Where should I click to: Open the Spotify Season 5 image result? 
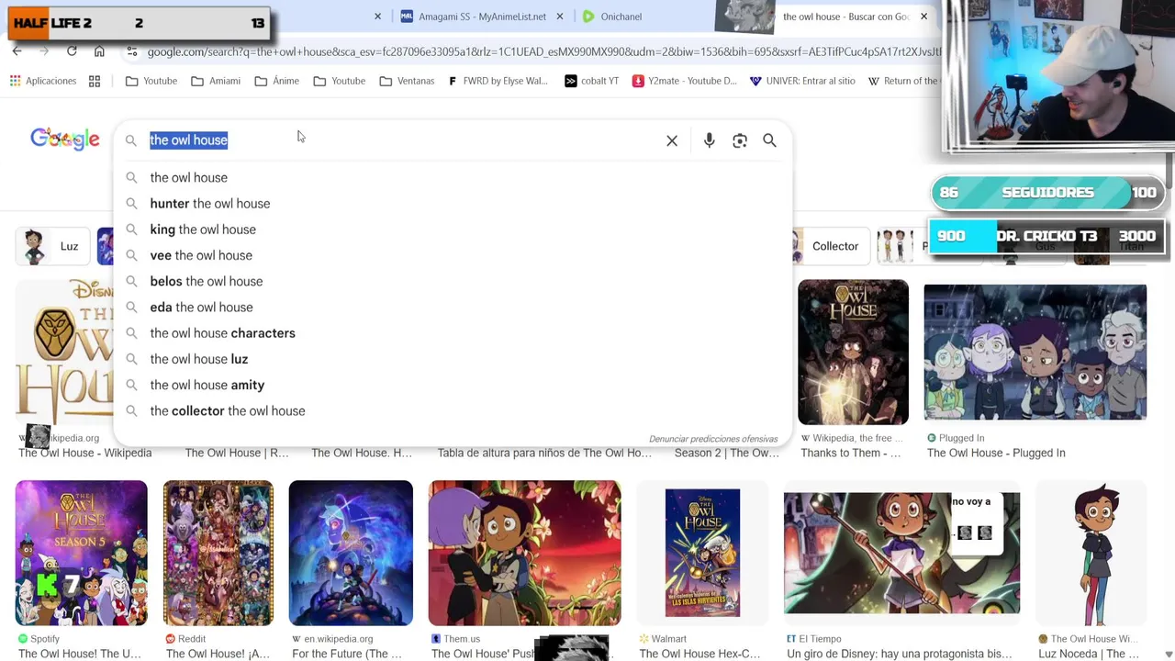pyautogui.click(x=81, y=553)
